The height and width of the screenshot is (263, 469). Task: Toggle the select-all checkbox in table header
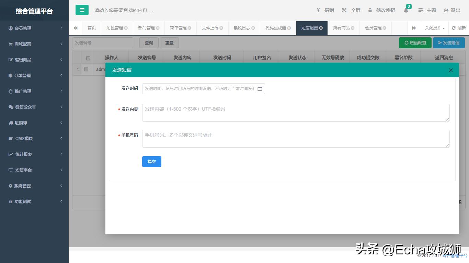pyautogui.click(x=88, y=57)
